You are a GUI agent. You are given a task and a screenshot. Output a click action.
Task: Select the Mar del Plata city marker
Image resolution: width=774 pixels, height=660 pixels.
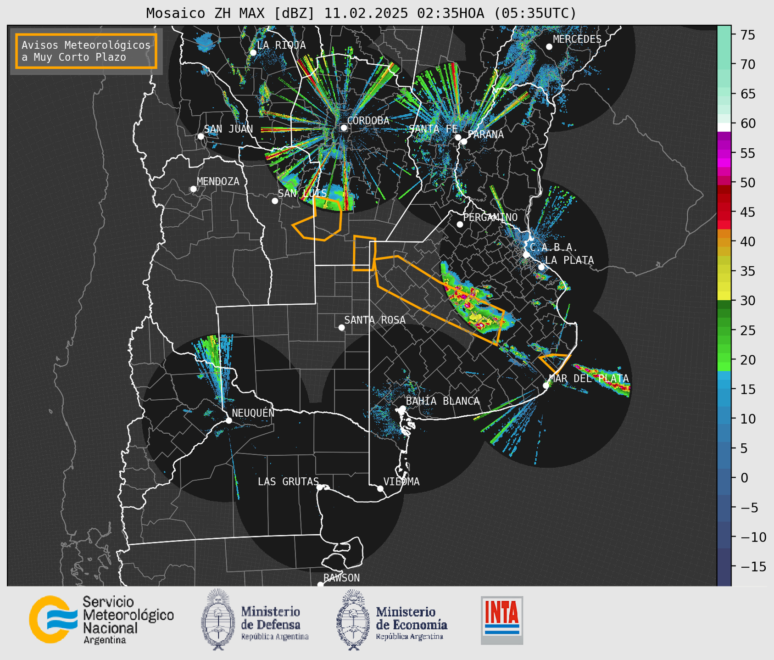[x=546, y=386]
